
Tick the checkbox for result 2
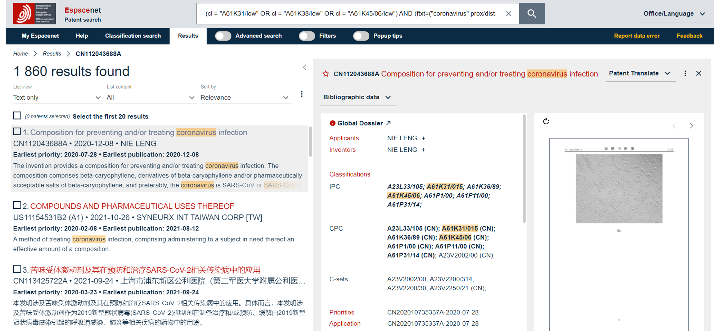pyautogui.click(x=17, y=205)
